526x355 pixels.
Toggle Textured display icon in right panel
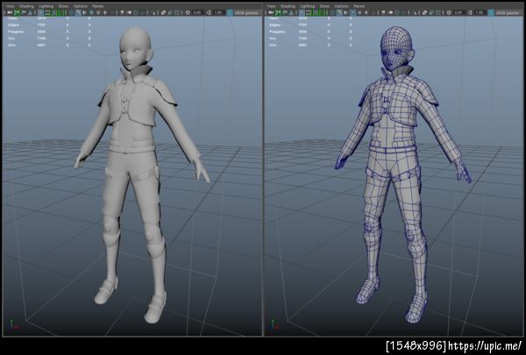359,13
